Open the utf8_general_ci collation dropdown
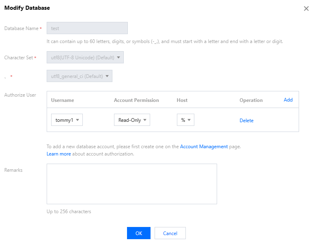This screenshot has height=242, width=310. 80,76
